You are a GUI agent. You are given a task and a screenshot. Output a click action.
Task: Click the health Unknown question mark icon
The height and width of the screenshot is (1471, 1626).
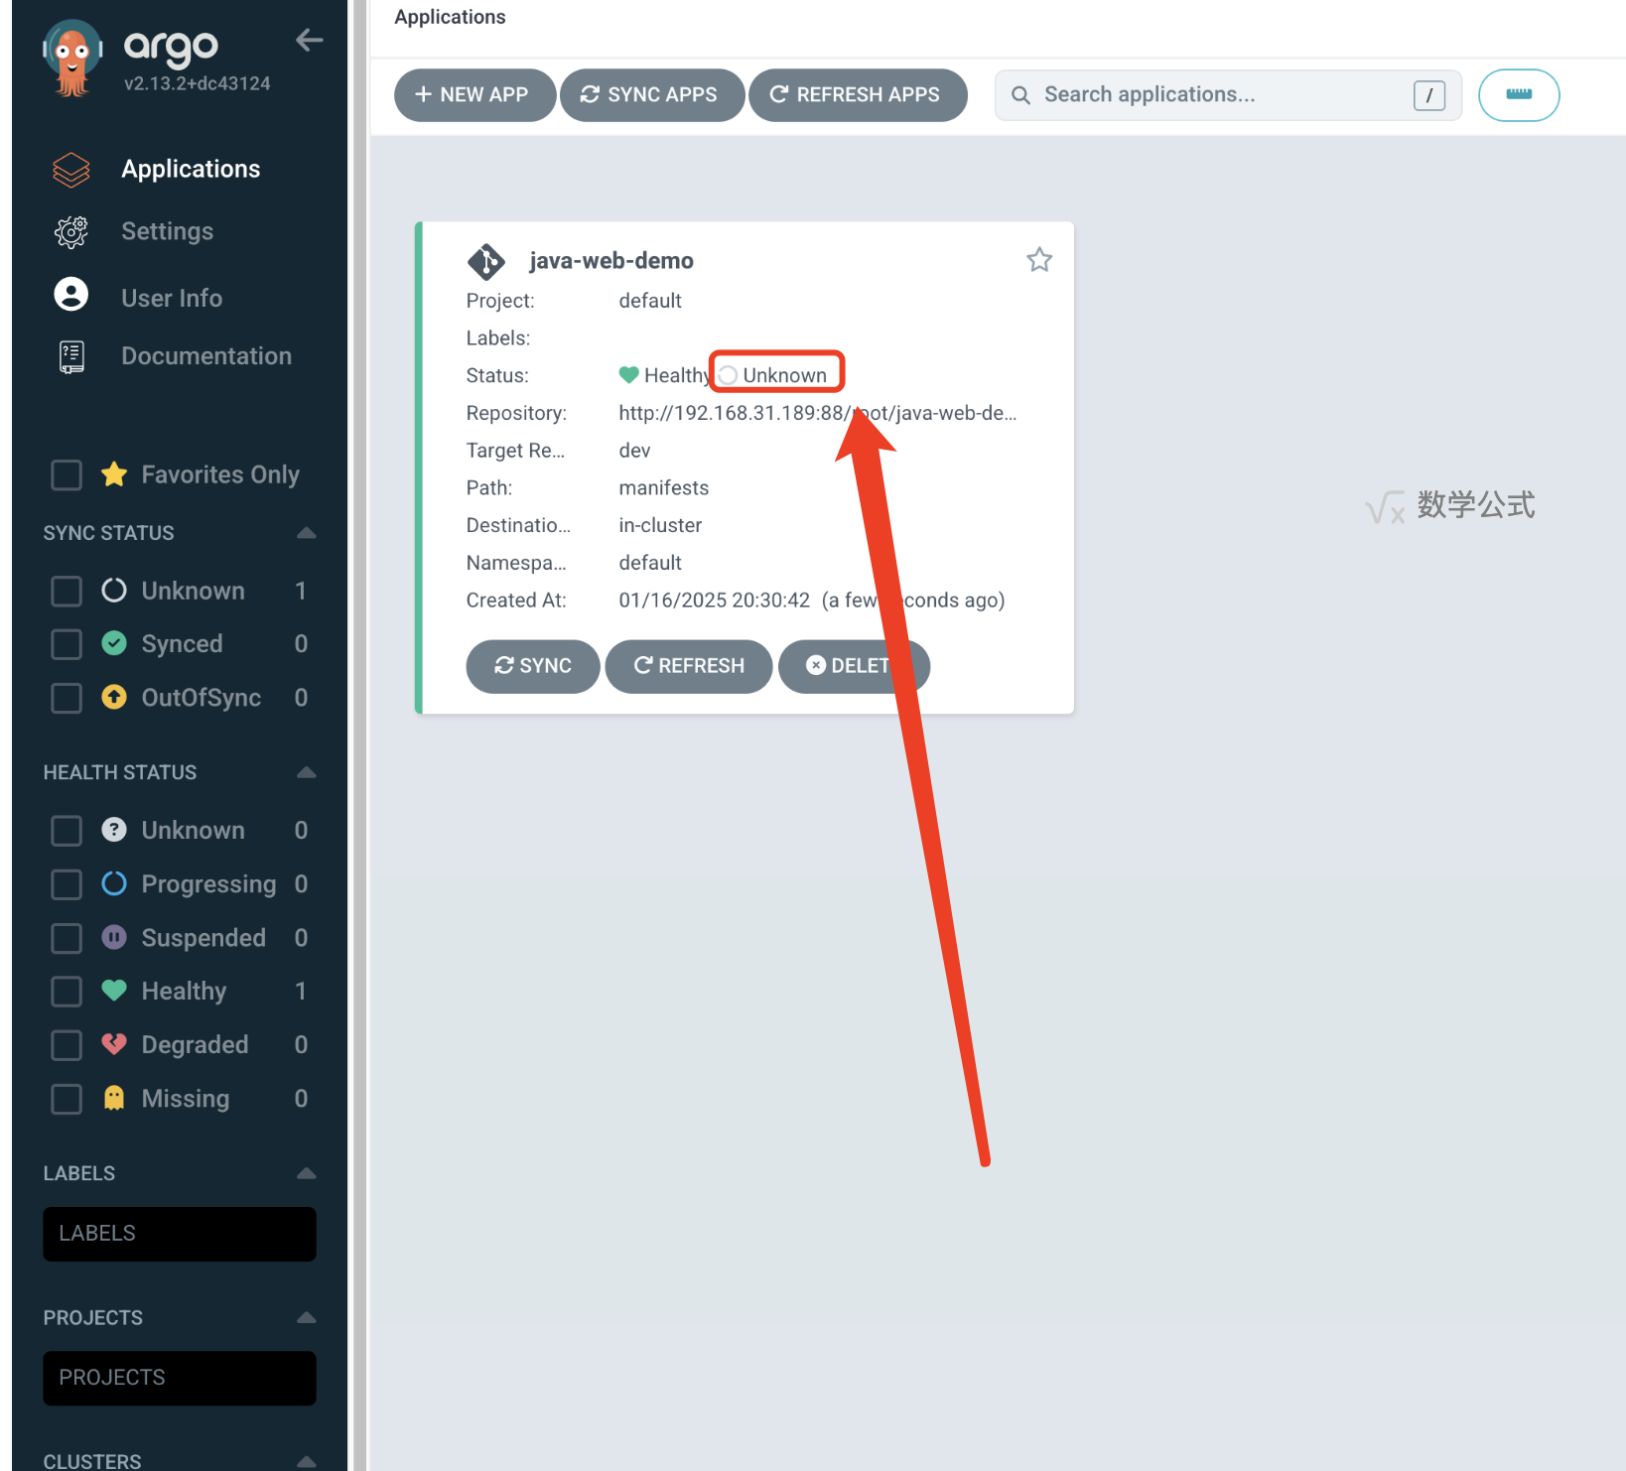(114, 830)
